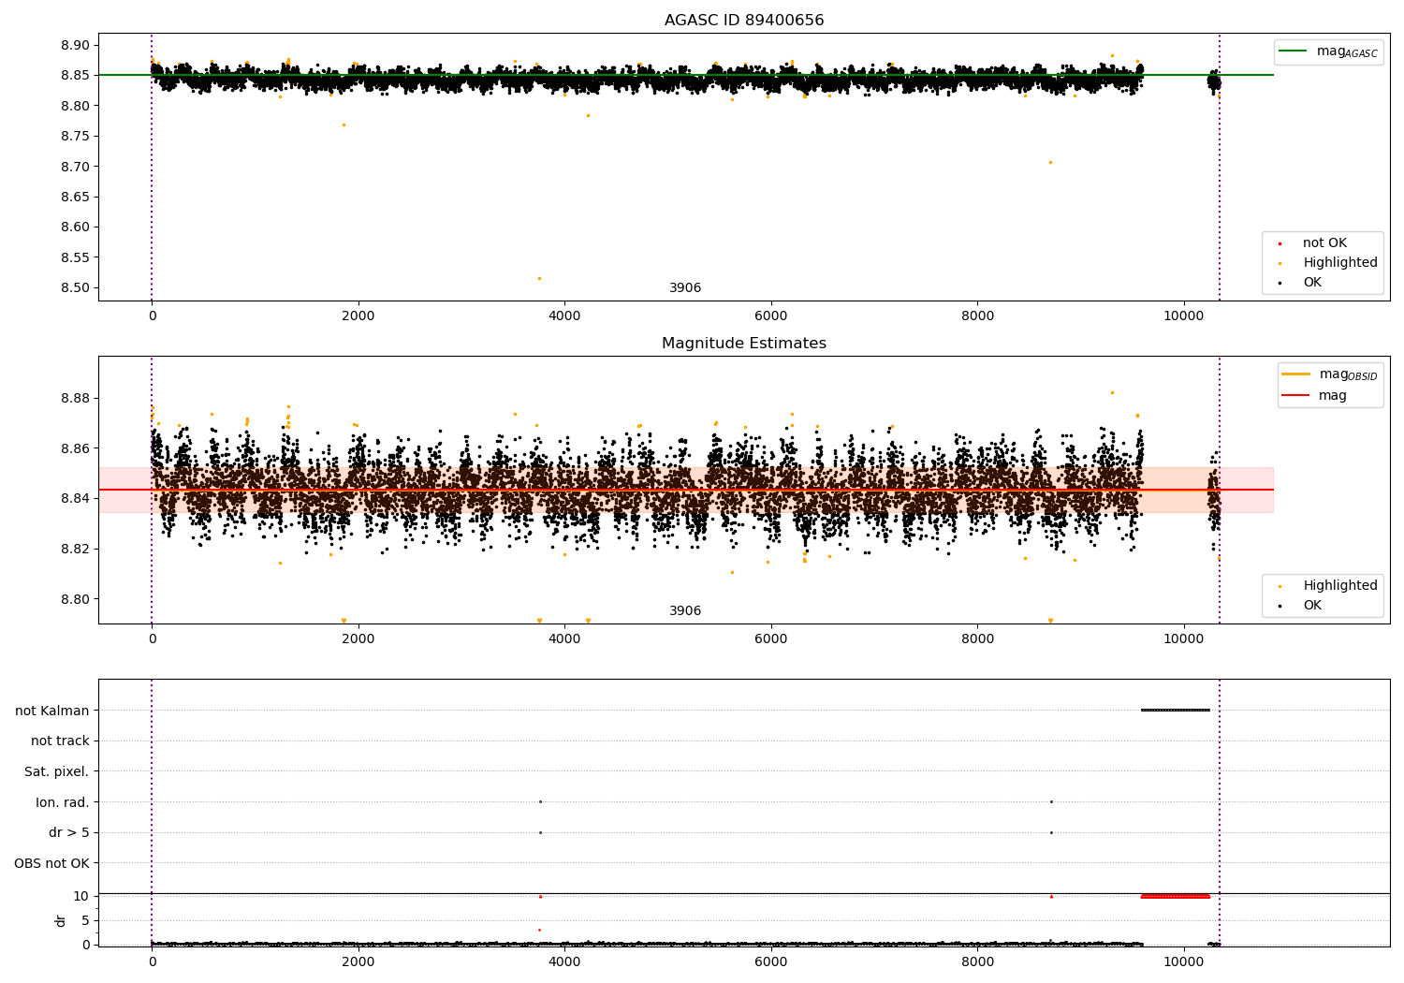Click the 8.90 y-axis tick label
The image size is (1404, 983).
[75, 46]
